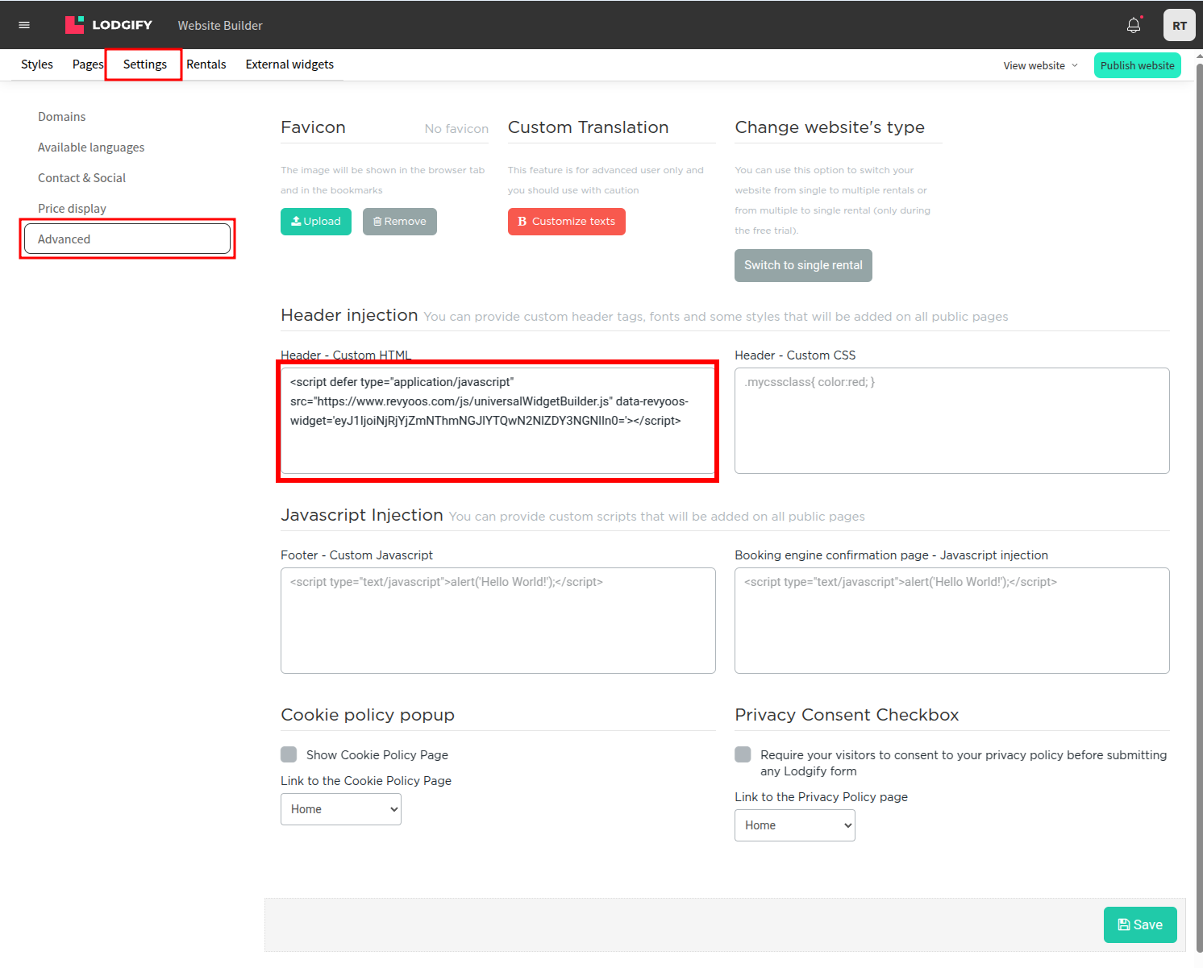This screenshot has width=1203, height=968.
Task: Open Price display settings
Action: pos(73,209)
